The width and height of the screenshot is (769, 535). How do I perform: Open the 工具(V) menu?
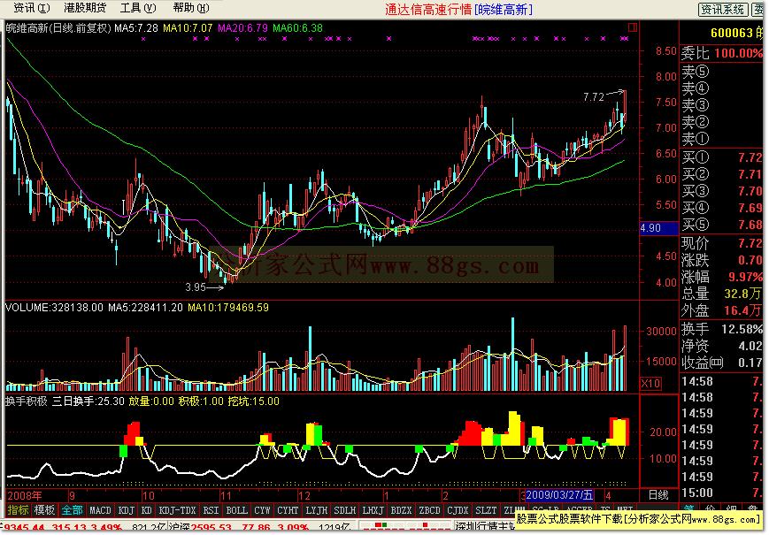coord(138,8)
